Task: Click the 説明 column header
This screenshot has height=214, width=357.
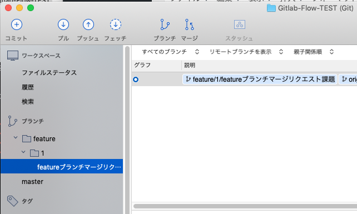Action: 190,66
